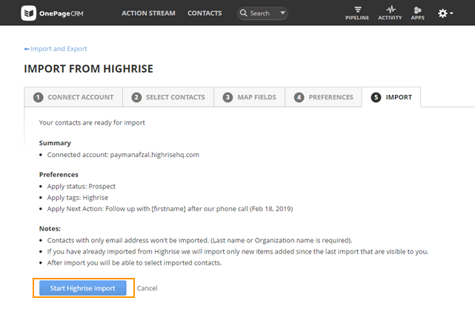Switch to the Select Contacts step tab
The width and height of the screenshot is (475, 309).
point(168,97)
